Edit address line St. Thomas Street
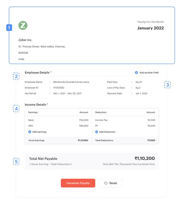Screen dimensions: 179x202 click(42, 46)
